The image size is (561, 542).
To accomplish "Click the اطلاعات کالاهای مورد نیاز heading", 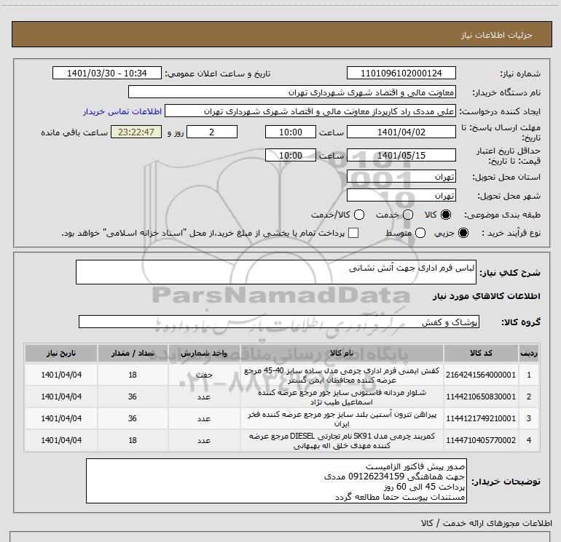I will 486,296.
